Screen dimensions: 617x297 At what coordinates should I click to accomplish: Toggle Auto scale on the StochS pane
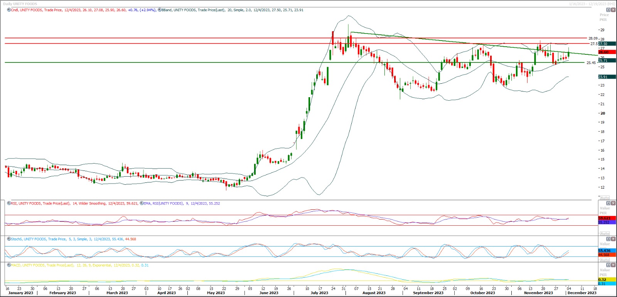605,260
